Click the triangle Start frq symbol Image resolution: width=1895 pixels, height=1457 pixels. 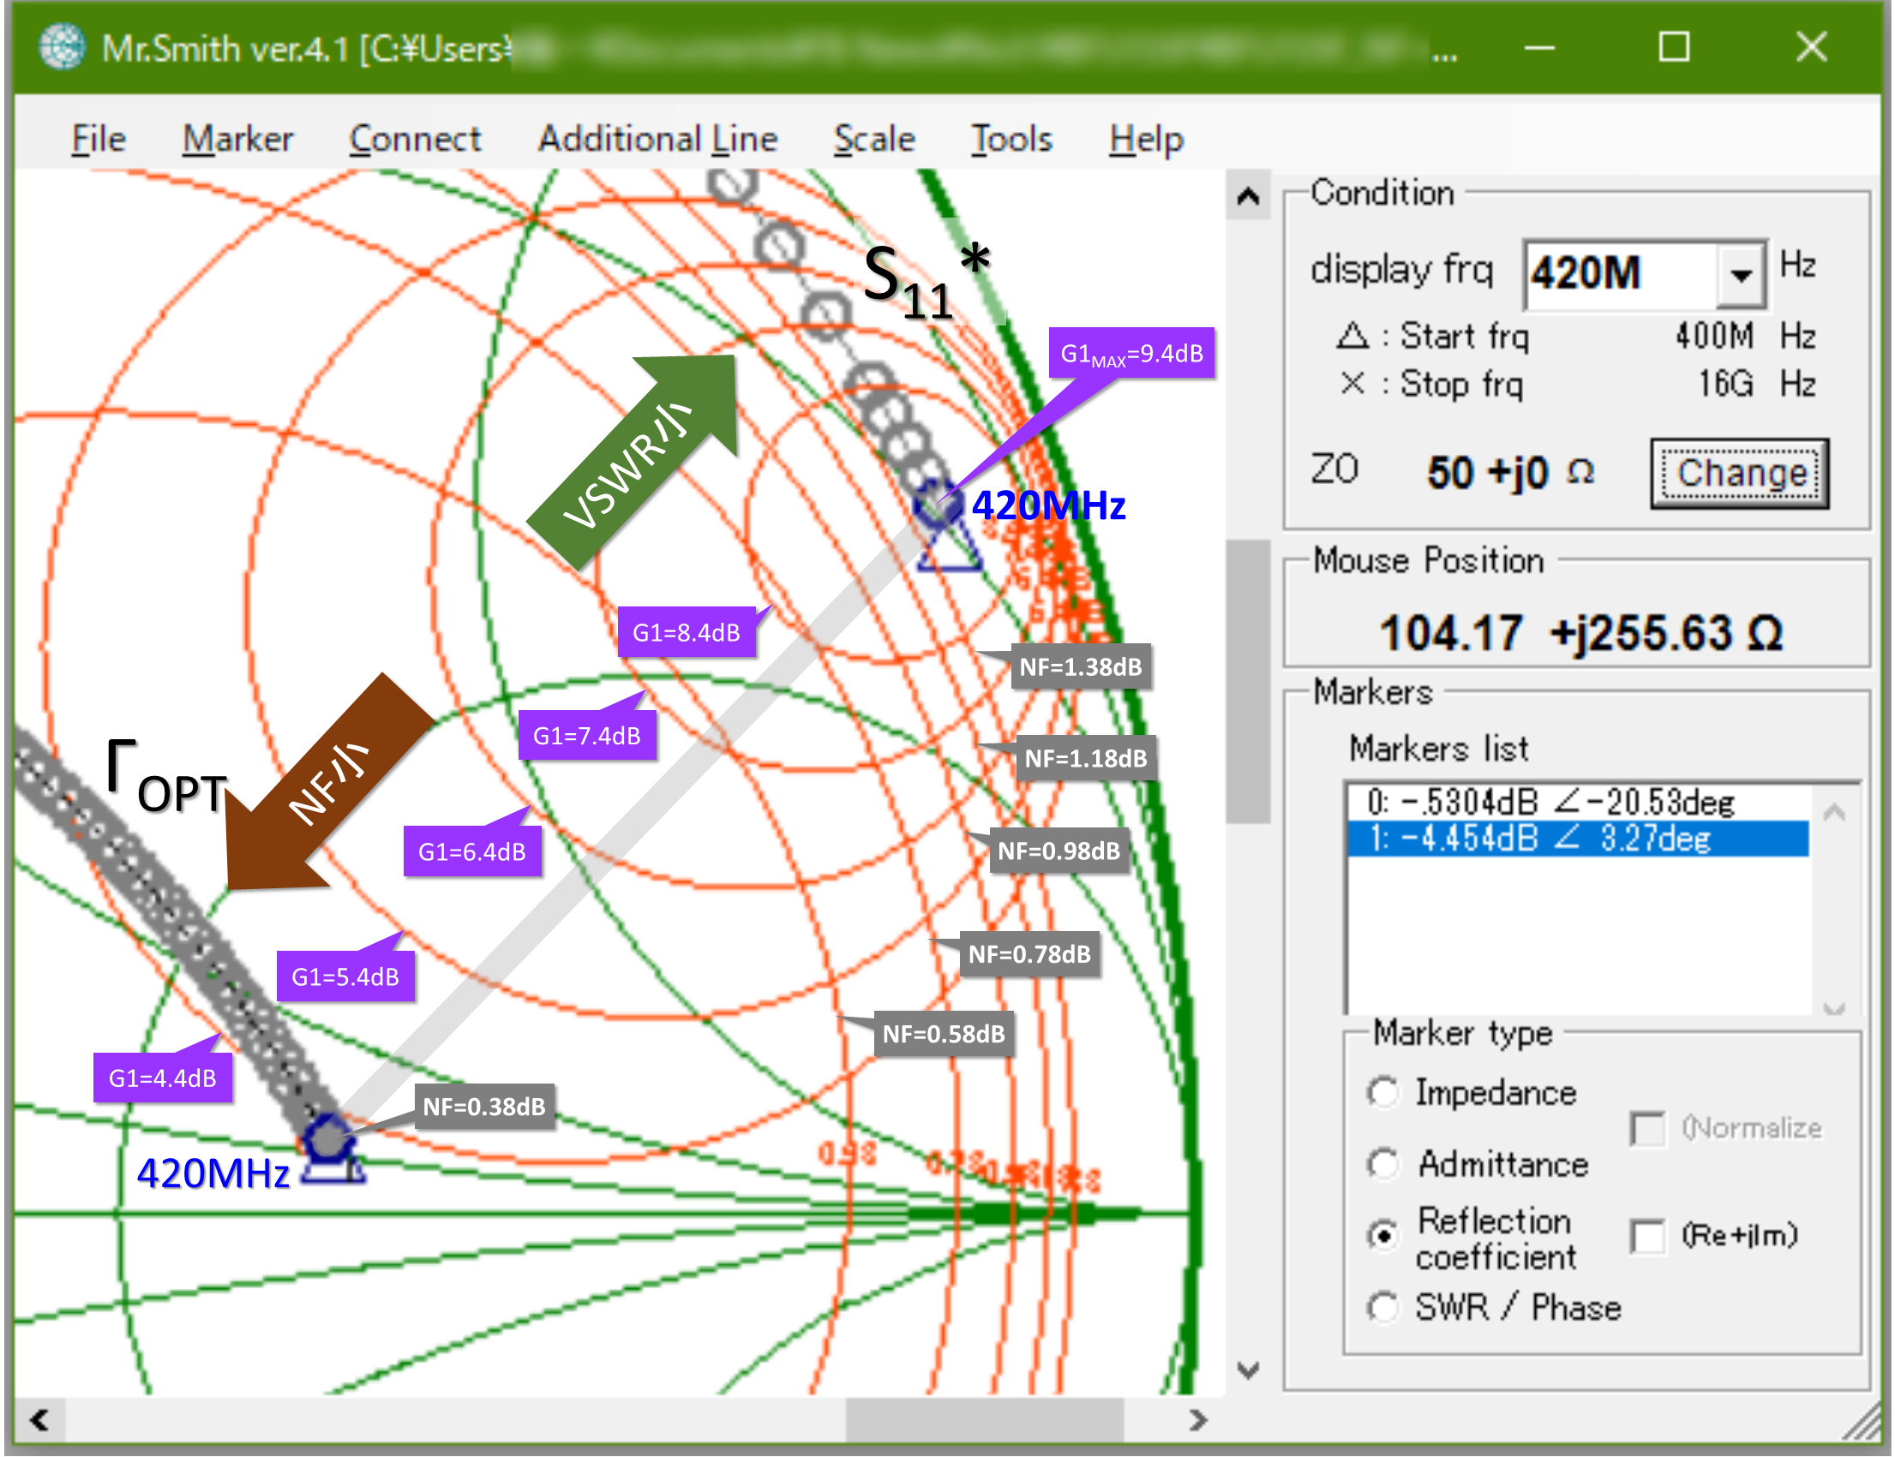point(1352,336)
